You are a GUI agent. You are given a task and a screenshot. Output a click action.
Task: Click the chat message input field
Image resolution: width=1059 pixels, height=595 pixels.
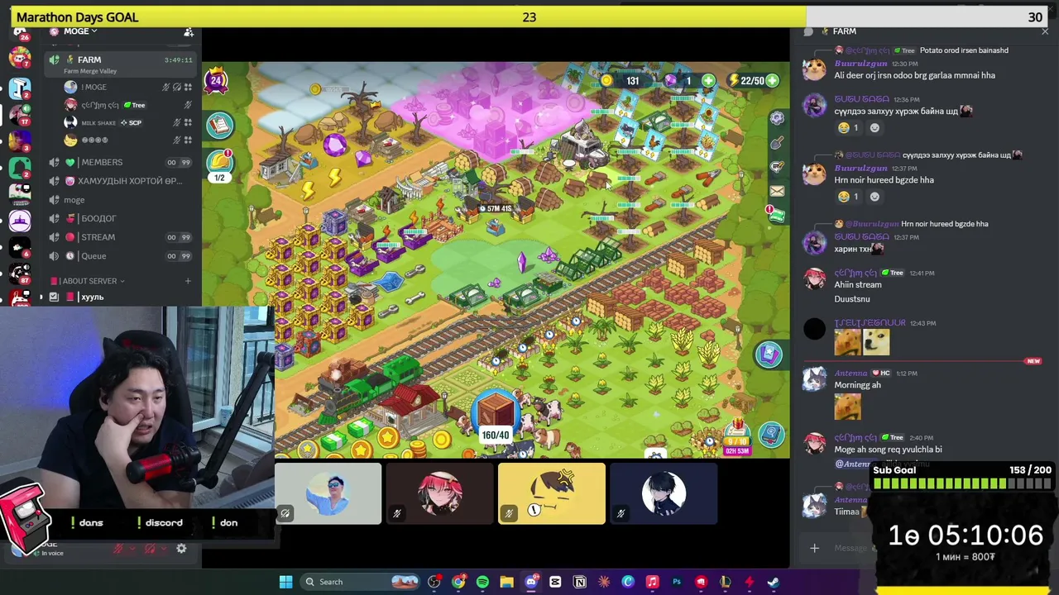[852, 548]
